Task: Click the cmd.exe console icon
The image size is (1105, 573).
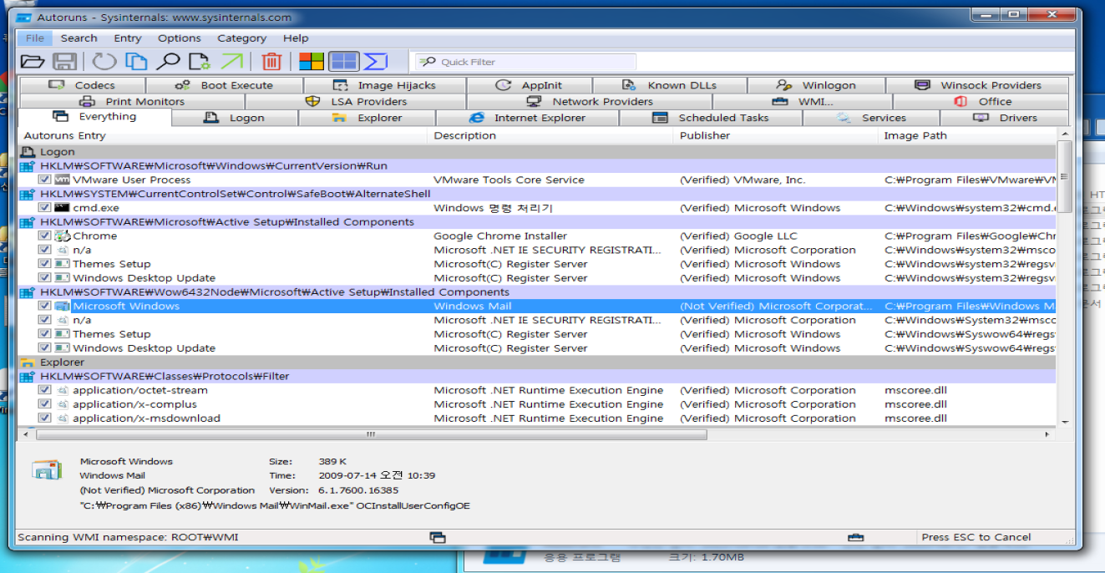Action: tap(62, 207)
